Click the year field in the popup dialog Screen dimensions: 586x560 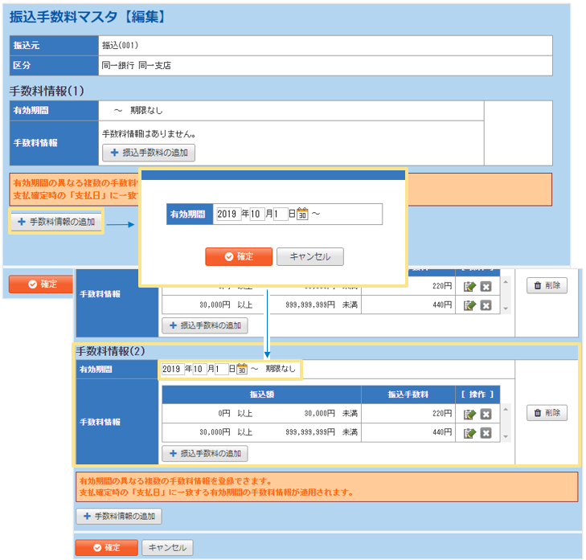pyautogui.click(x=228, y=215)
